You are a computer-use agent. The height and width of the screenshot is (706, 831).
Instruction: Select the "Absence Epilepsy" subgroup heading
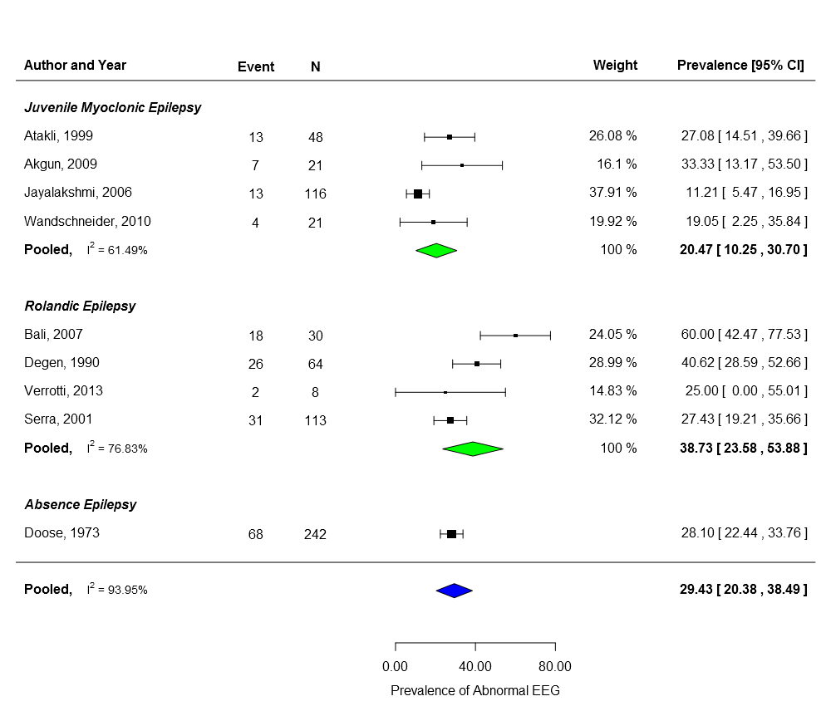(80, 505)
